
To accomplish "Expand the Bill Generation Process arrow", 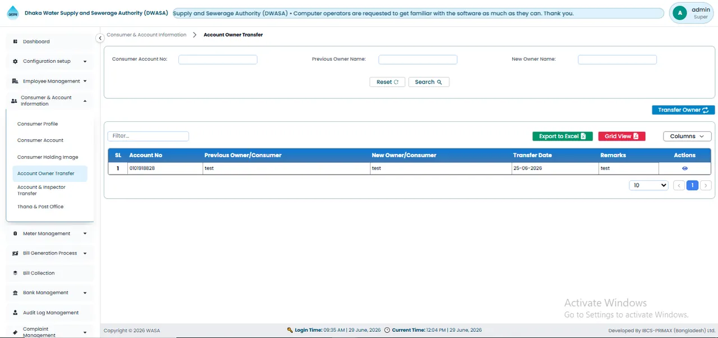I will (85, 253).
